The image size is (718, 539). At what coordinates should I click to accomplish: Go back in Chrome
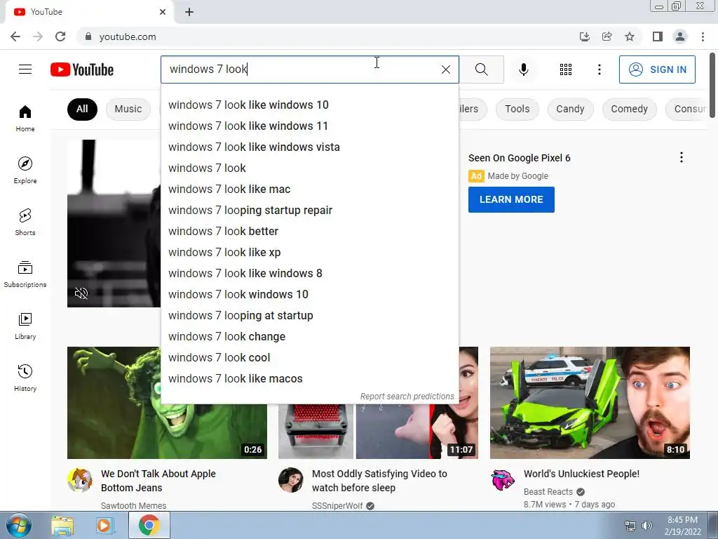pyautogui.click(x=15, y=36)
